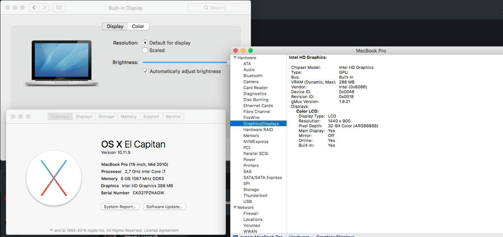Open the Service tab in About This Mac
This screenshot has width=503, height=237.
pyautogui.click(x=173, y=117)
